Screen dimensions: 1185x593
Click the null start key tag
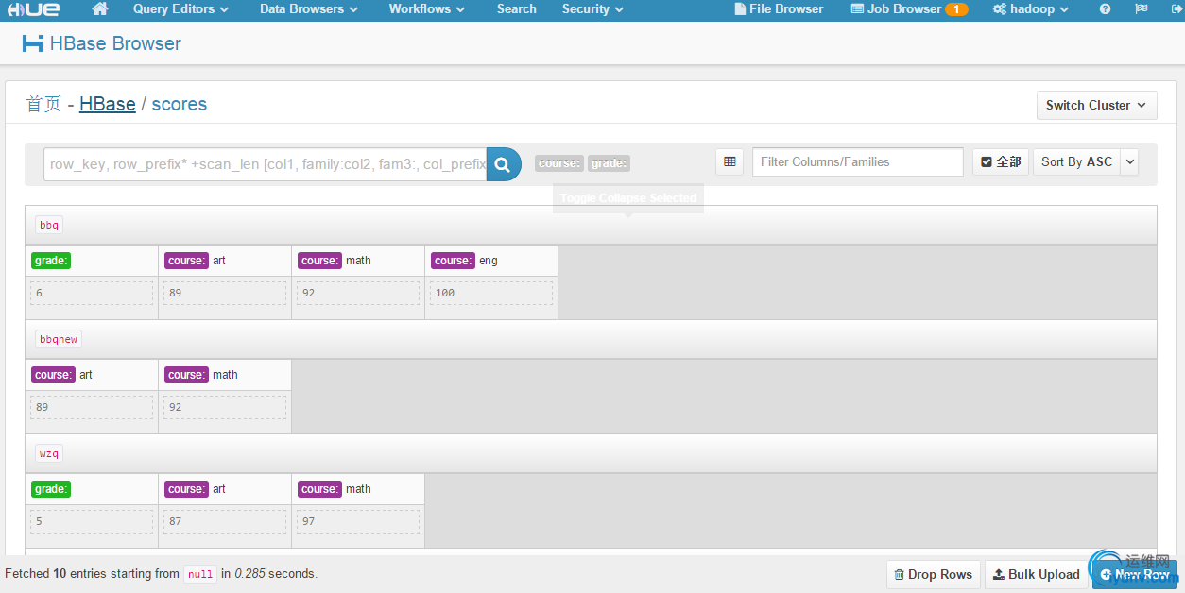point(200,574)
